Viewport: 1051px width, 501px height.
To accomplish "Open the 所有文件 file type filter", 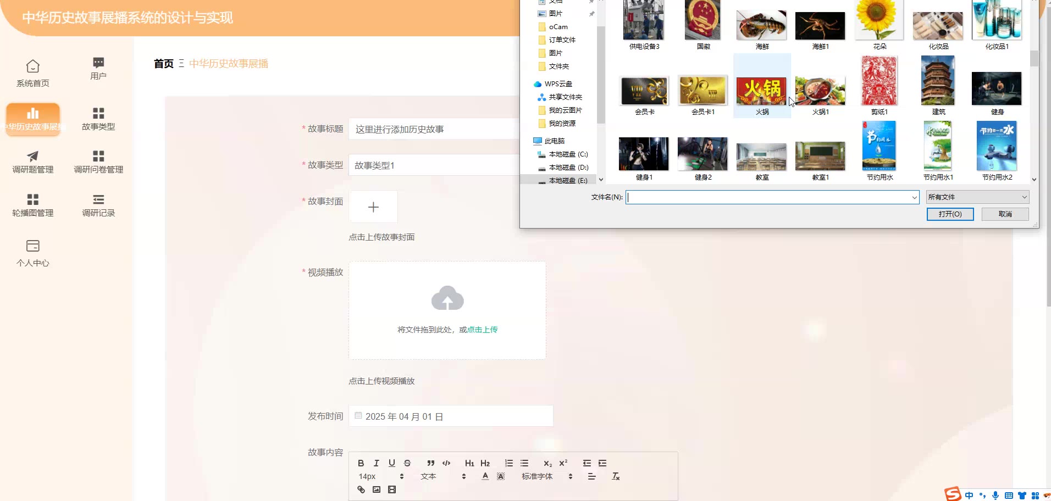I will [x=977, y=197].
